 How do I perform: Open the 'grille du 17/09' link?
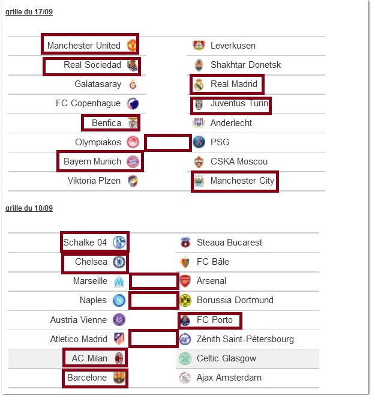[29, 12]
